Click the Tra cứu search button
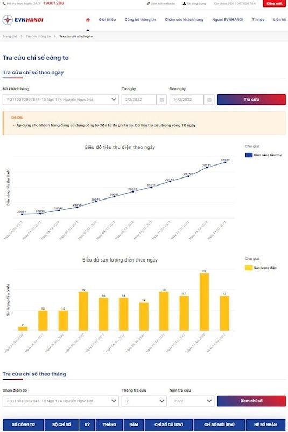 click(x=251, y=99)
